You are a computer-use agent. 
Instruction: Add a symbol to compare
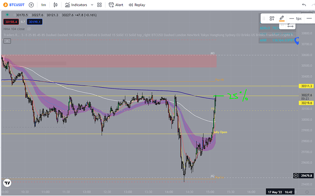click(x=31, y=5)
